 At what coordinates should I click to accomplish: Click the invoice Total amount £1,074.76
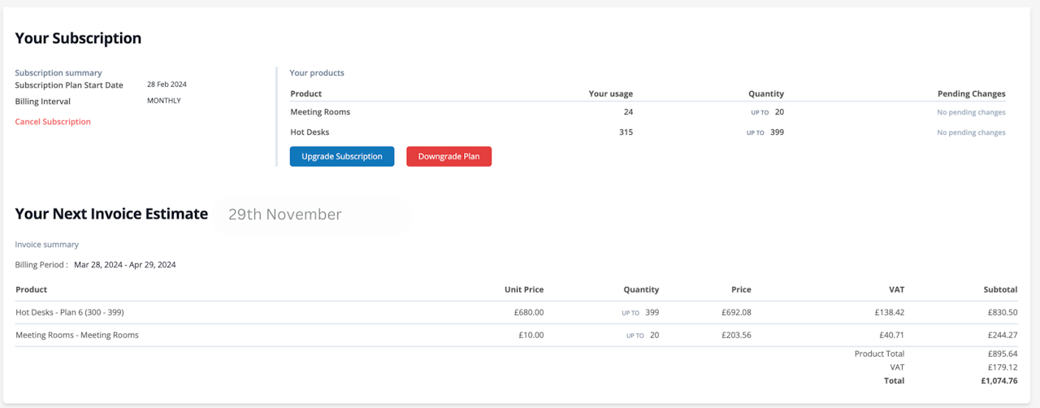point(999,380)
